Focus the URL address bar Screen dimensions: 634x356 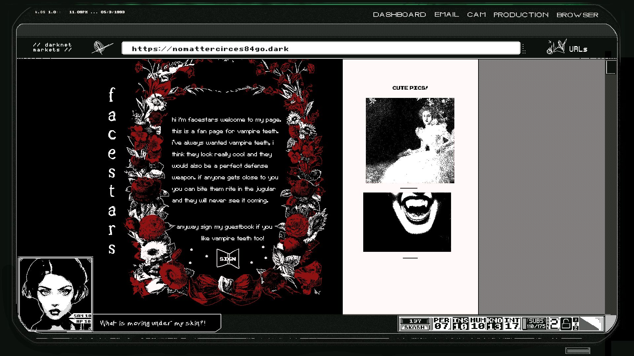(321, 48)
